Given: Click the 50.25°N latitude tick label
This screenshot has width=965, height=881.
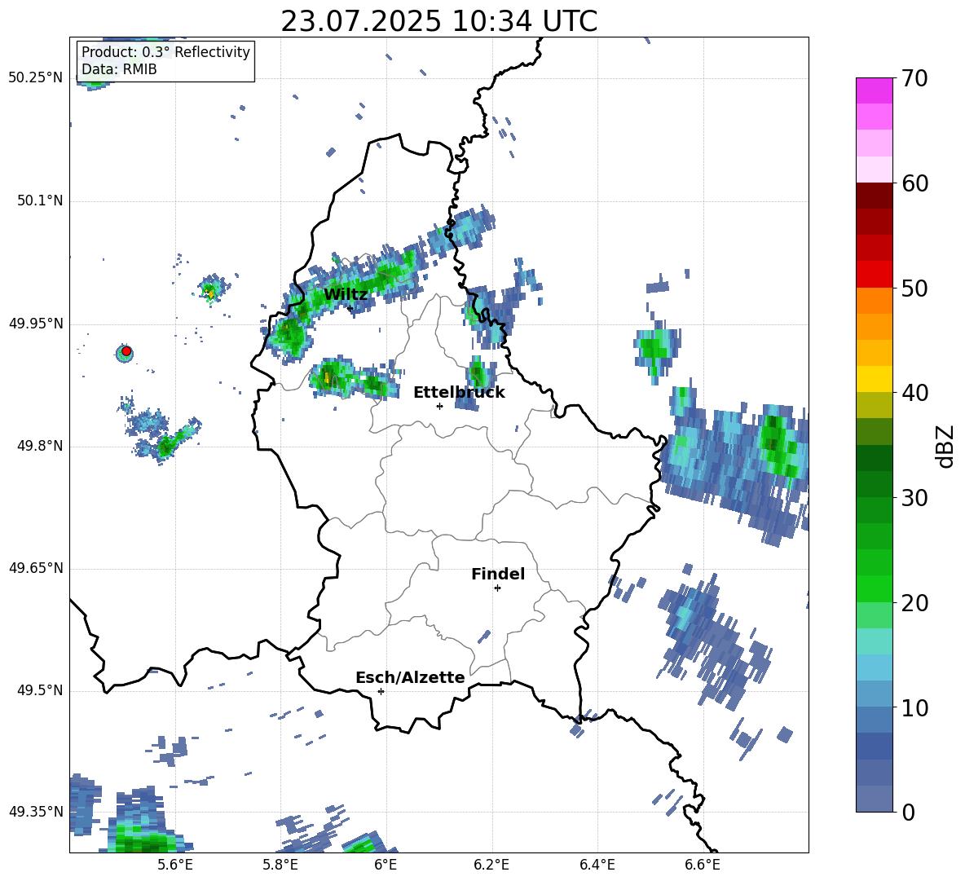Looking at the screenshot, I should point(36,78).
